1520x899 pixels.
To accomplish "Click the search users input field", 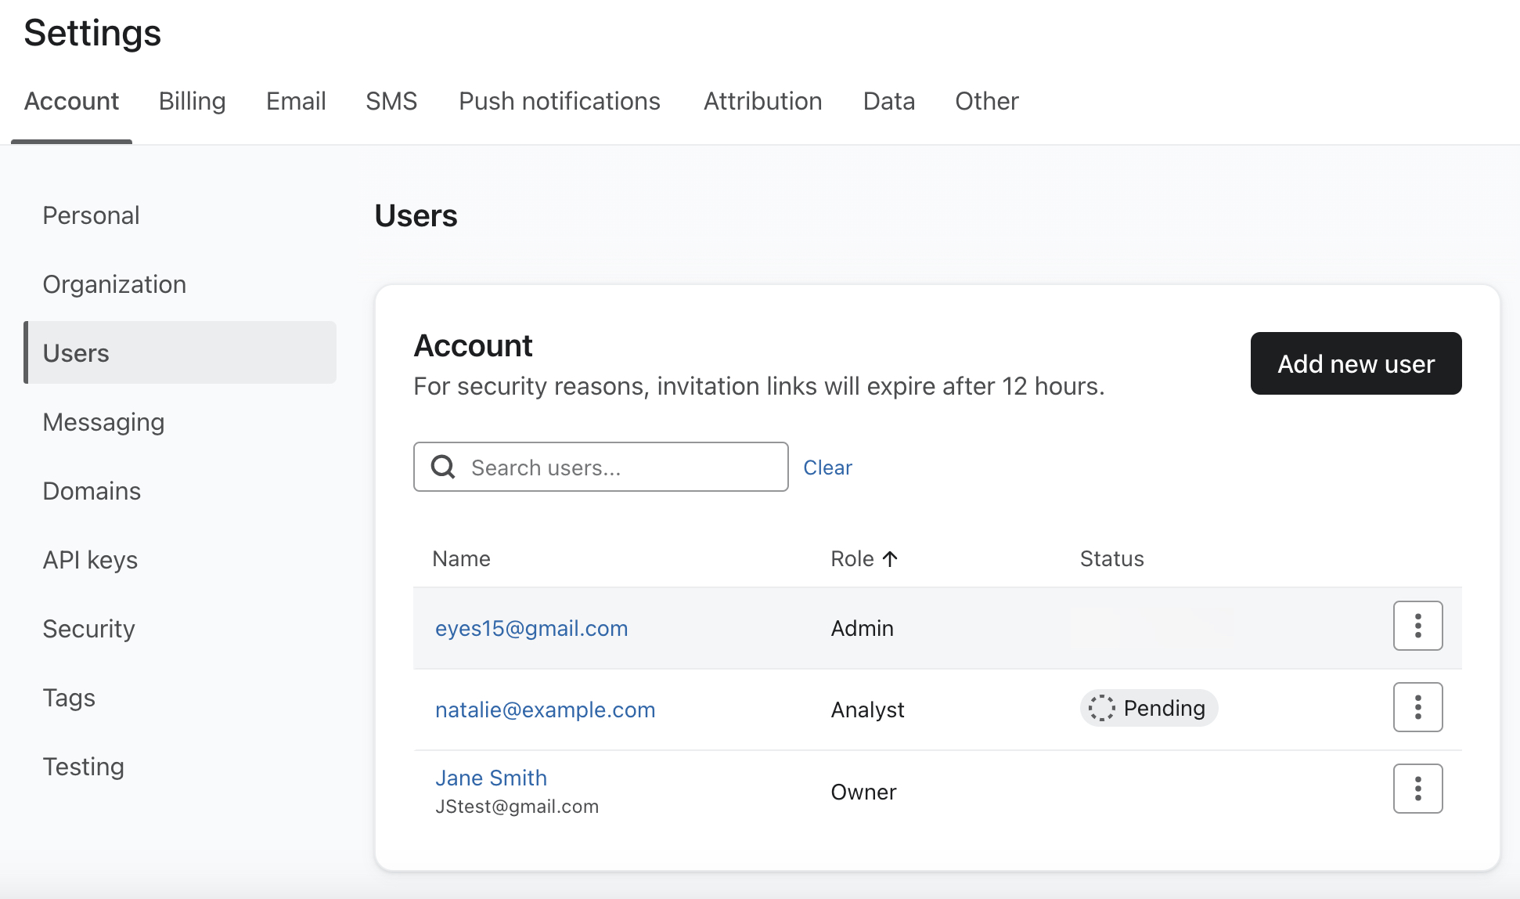I will point(601,465).
